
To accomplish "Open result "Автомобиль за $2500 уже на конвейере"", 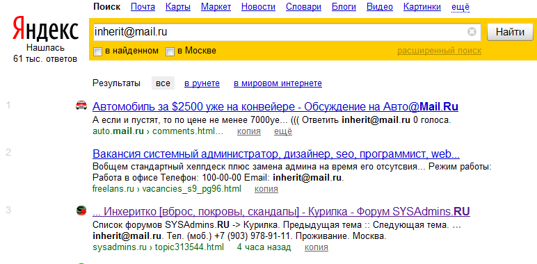I will click(275, 107).
